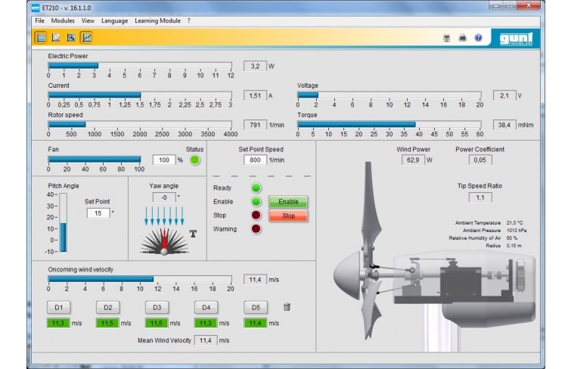Image resolution: width=571 pixels, height=369 pixels.
Task: Click the screenshot save icon beside printer
Action: [x=447, y=38]
